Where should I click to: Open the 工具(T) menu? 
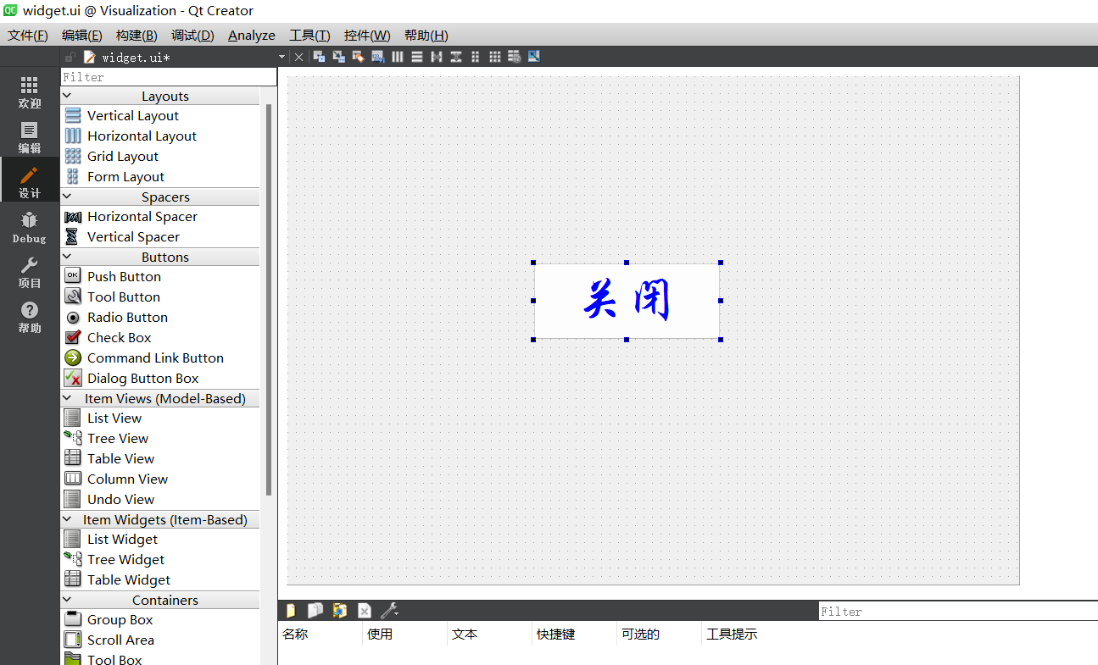click(309, 35)
